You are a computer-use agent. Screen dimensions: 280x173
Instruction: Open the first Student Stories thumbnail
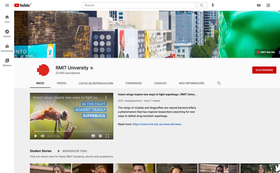pyautogui.click(x=50, y=168)
